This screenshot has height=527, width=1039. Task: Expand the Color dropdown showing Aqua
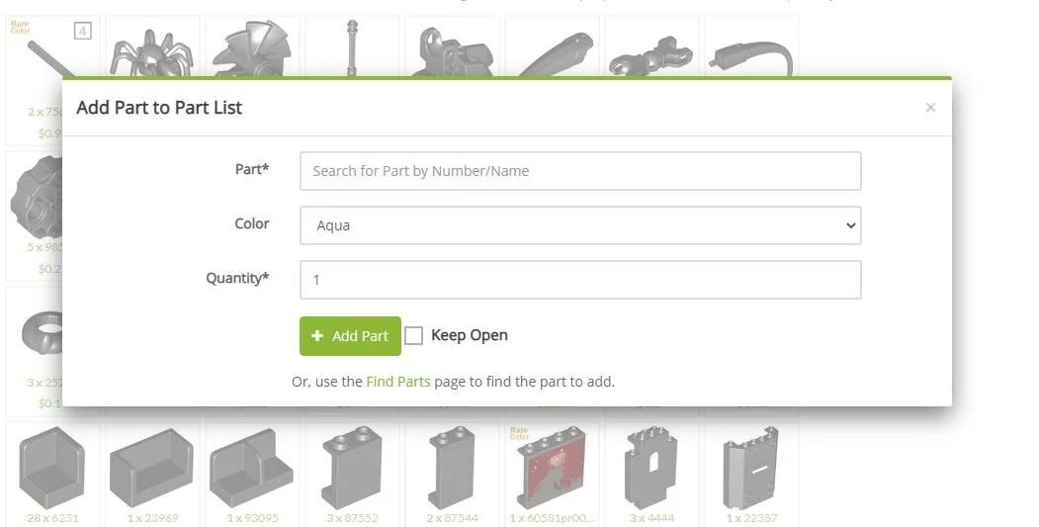pyautogui.click(x=580, y=225)
